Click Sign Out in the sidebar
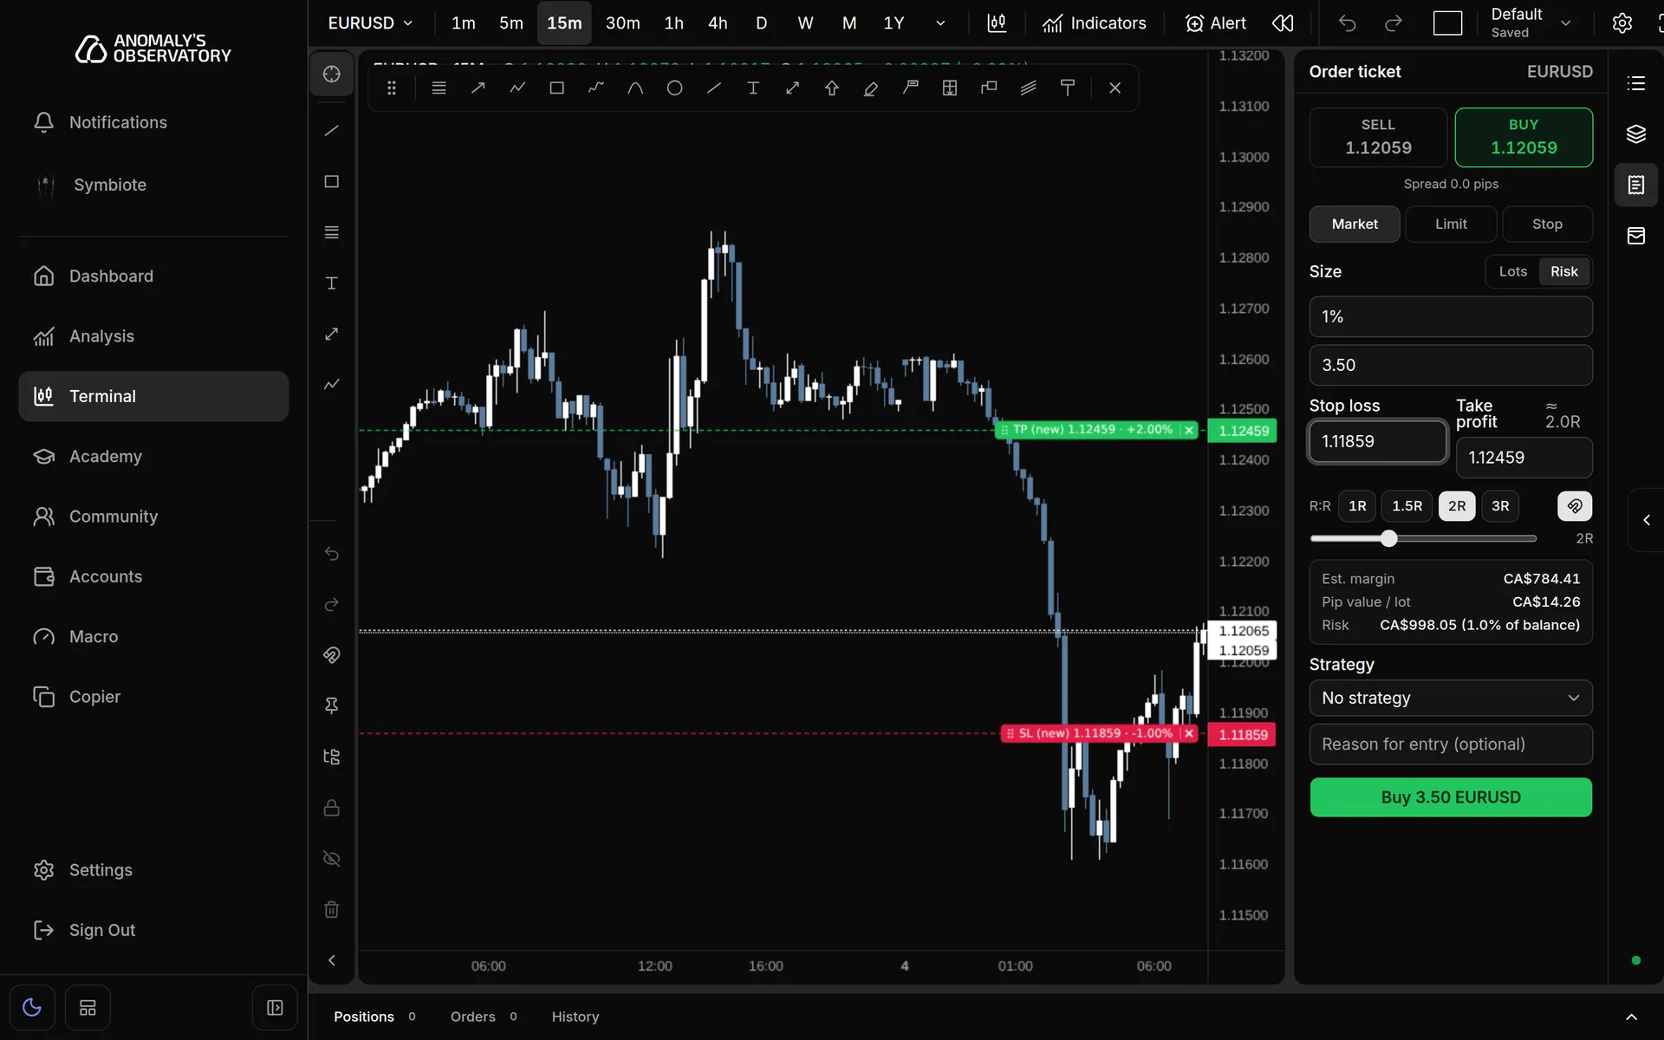This screenshot has width=1664, height=1040. [153, 930]
